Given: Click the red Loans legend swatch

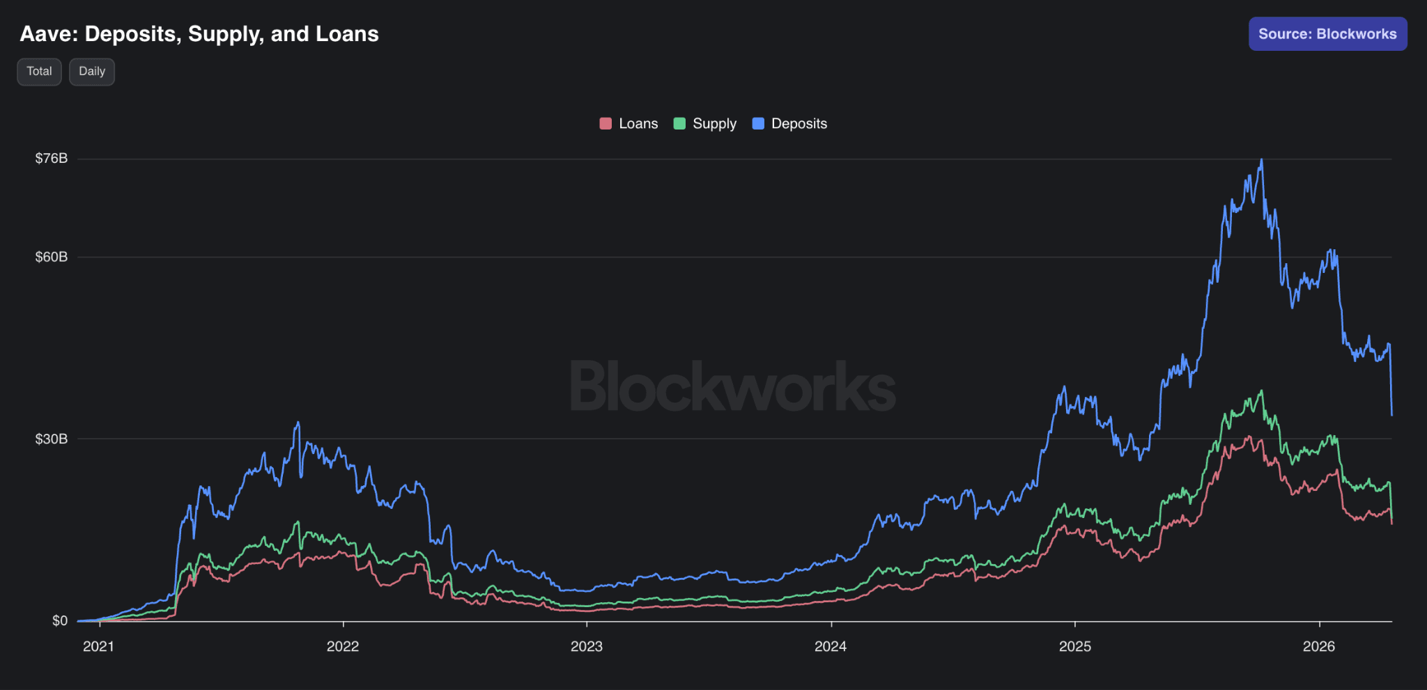Looking at the screenshot, I should point(605,124).
